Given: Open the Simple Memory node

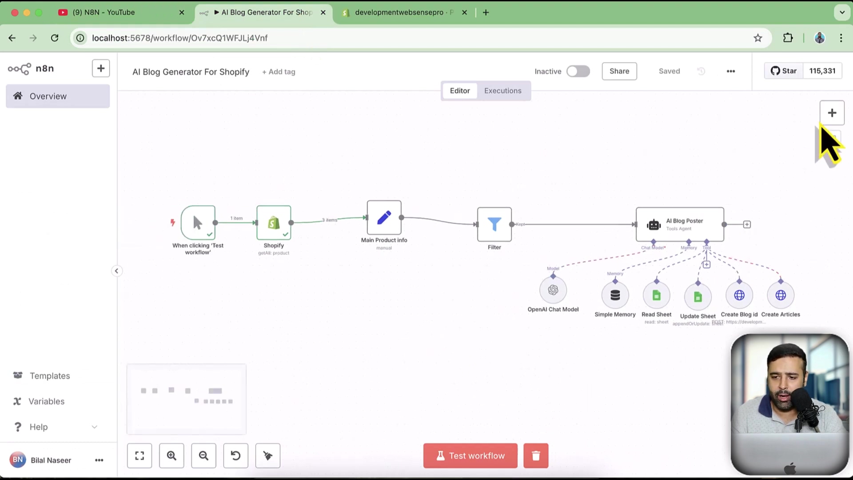Looking at the screenshot, I should (615, 295).
